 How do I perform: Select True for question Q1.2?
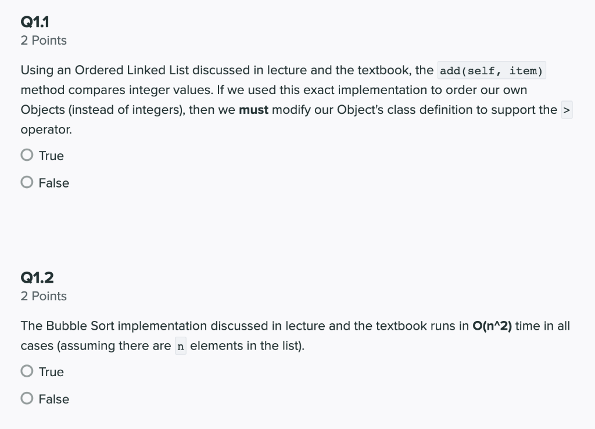(x=26, y=371)
